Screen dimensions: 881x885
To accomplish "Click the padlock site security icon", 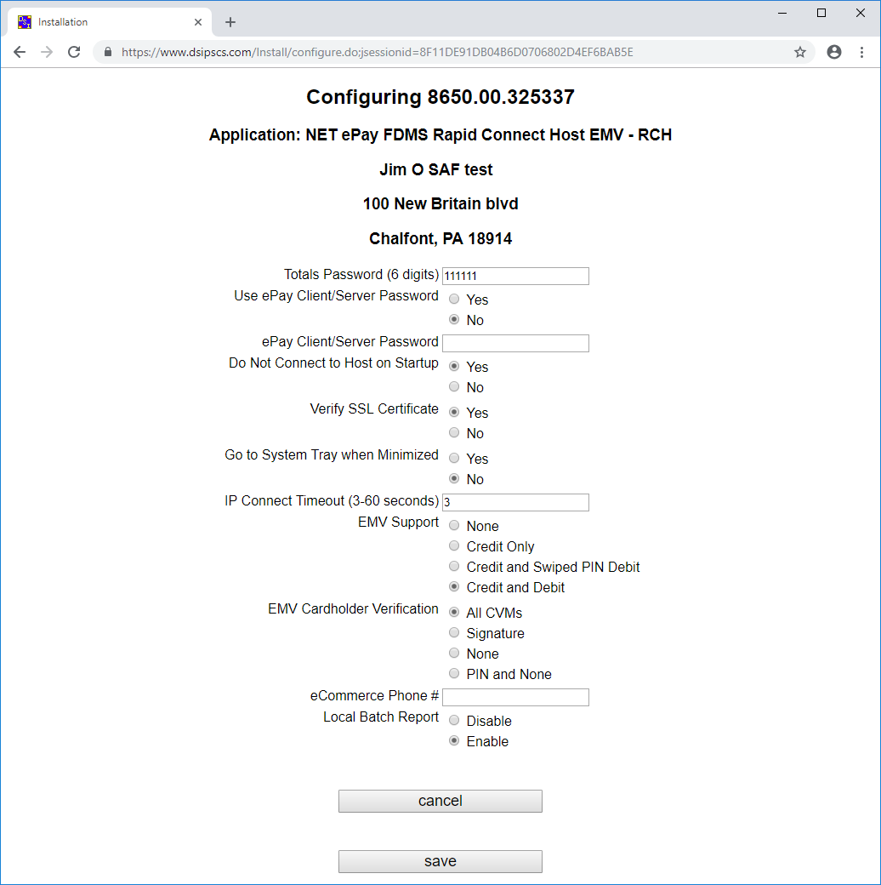I will [107, 51].
